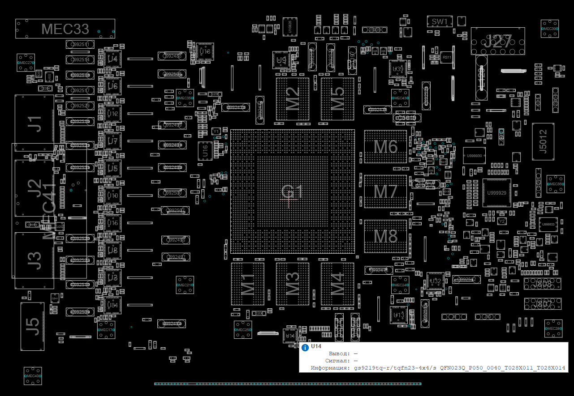Click component RS11
Viewport: 574px width, 396px height.
click(x=447, y=57)
